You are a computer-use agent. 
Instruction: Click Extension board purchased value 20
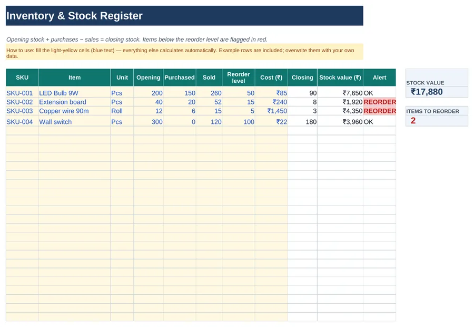180,102
